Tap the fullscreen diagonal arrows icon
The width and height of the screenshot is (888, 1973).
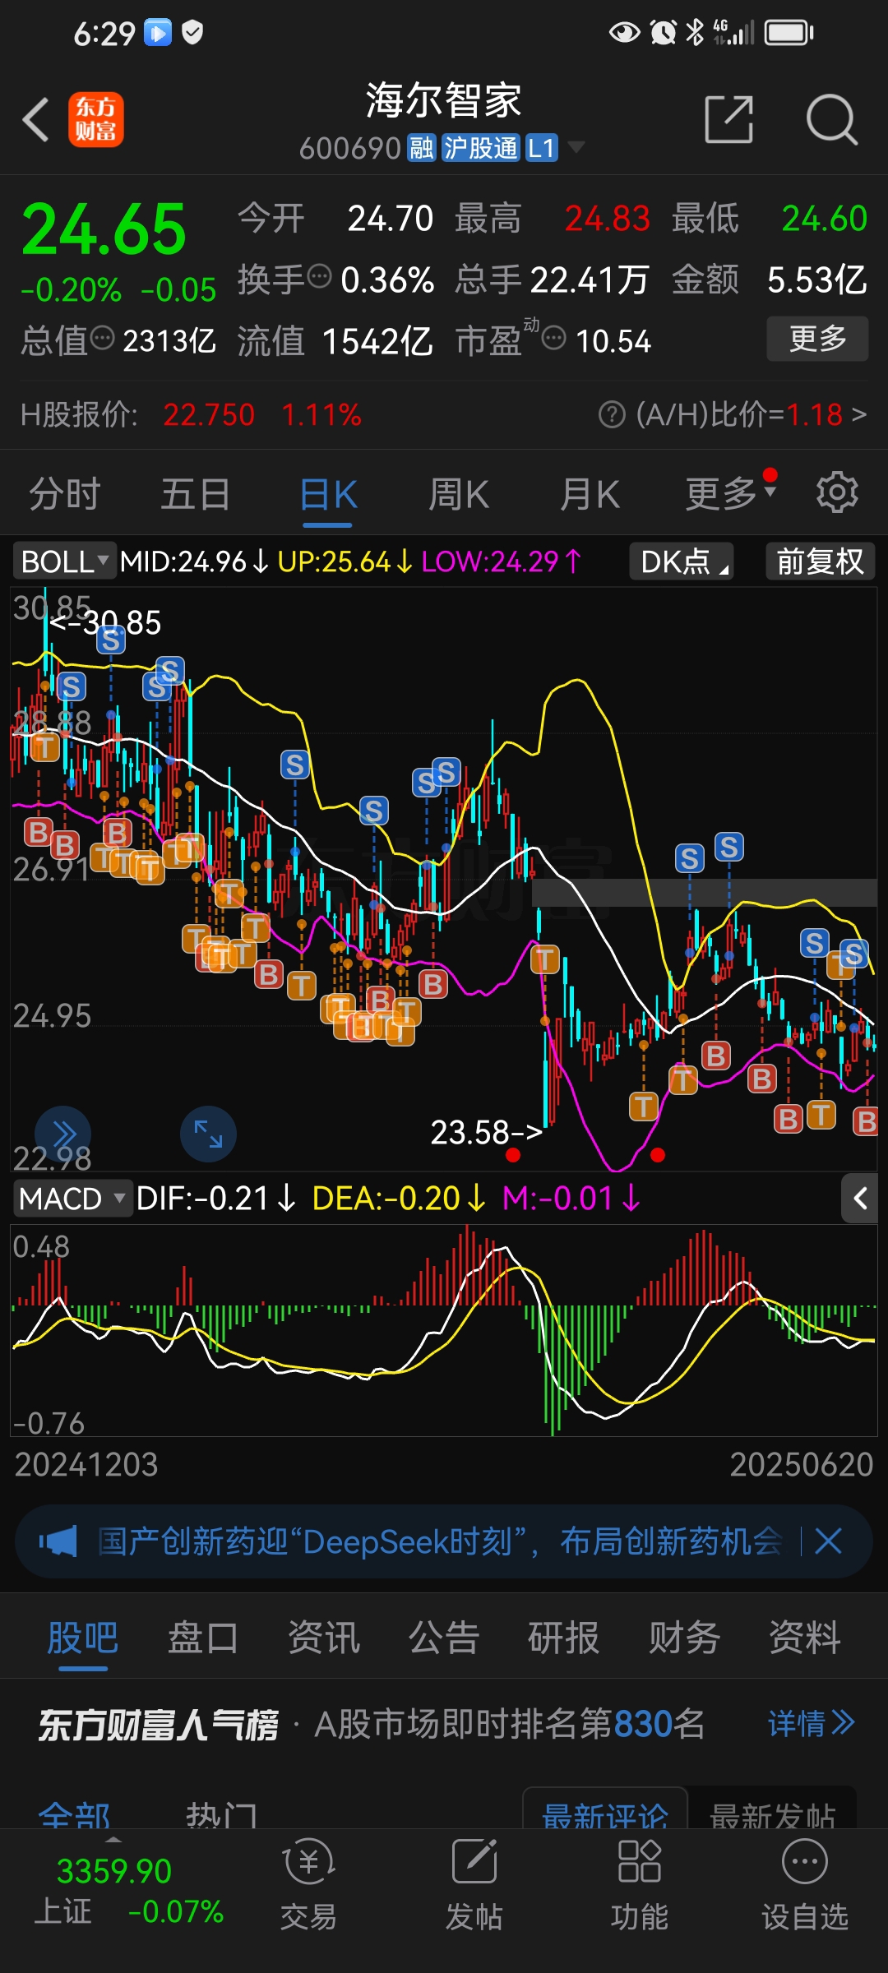pos(208,1134)
